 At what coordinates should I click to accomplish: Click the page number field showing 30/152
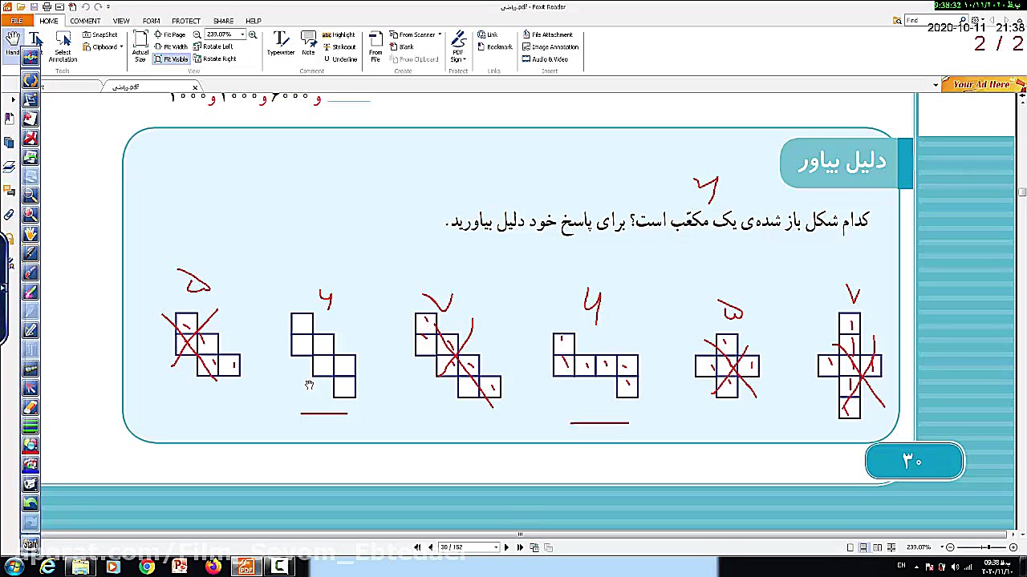click(x=468, y=547)
